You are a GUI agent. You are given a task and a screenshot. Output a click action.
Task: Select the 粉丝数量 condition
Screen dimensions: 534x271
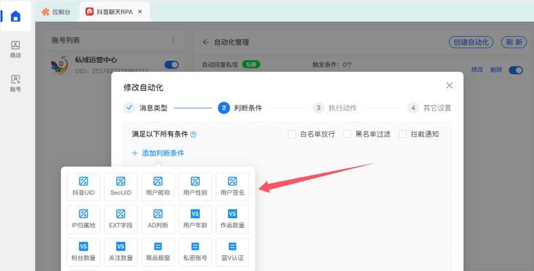coord(84,252)
